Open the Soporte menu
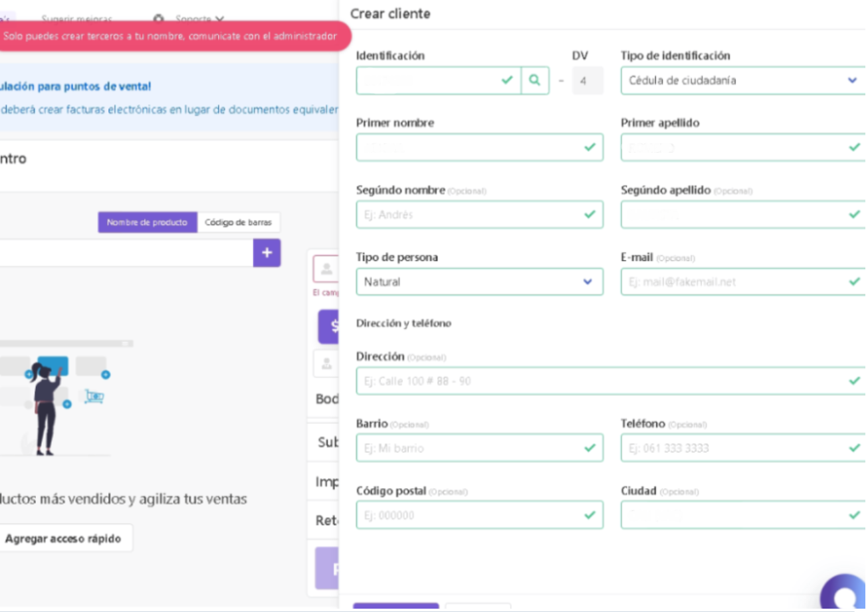This screenshot has width=866, height=612. click(199, 19)
